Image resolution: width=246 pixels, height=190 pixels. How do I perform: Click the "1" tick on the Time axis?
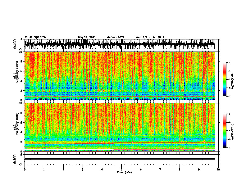point(44,170)
